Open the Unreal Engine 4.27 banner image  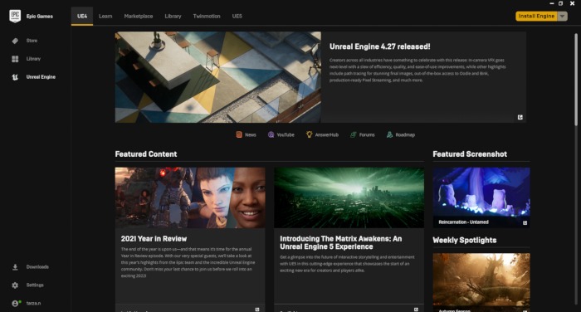tap(217, 77)
